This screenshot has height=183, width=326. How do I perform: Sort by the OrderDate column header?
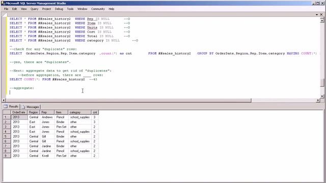[19, 112]
